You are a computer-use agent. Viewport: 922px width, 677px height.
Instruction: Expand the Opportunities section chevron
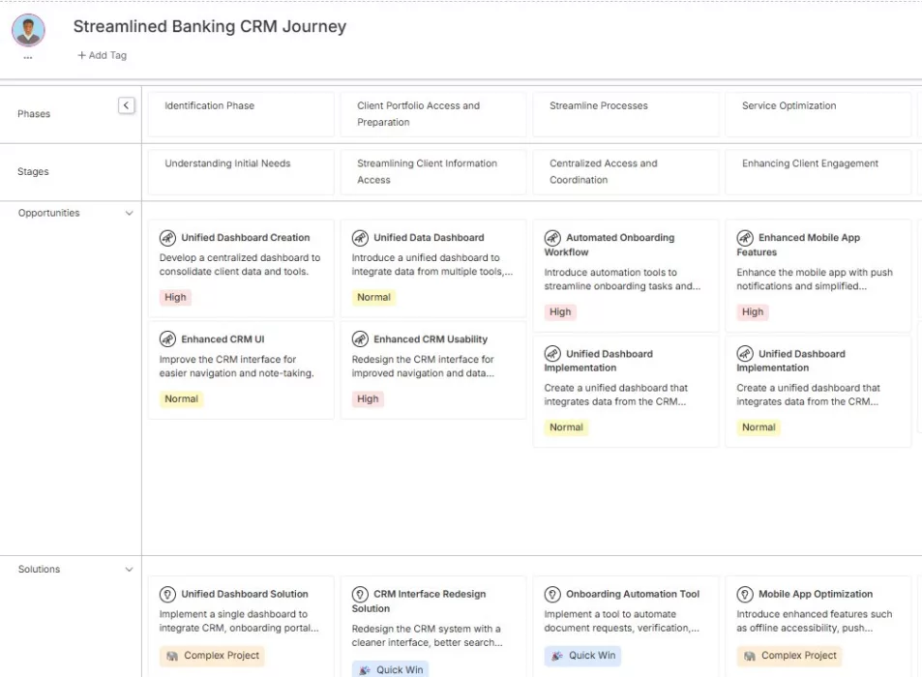point(129,213)
